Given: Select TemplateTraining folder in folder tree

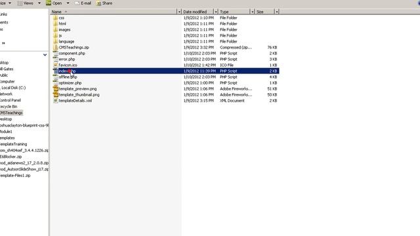Looking at the screenshot, I should pos(13,144).
